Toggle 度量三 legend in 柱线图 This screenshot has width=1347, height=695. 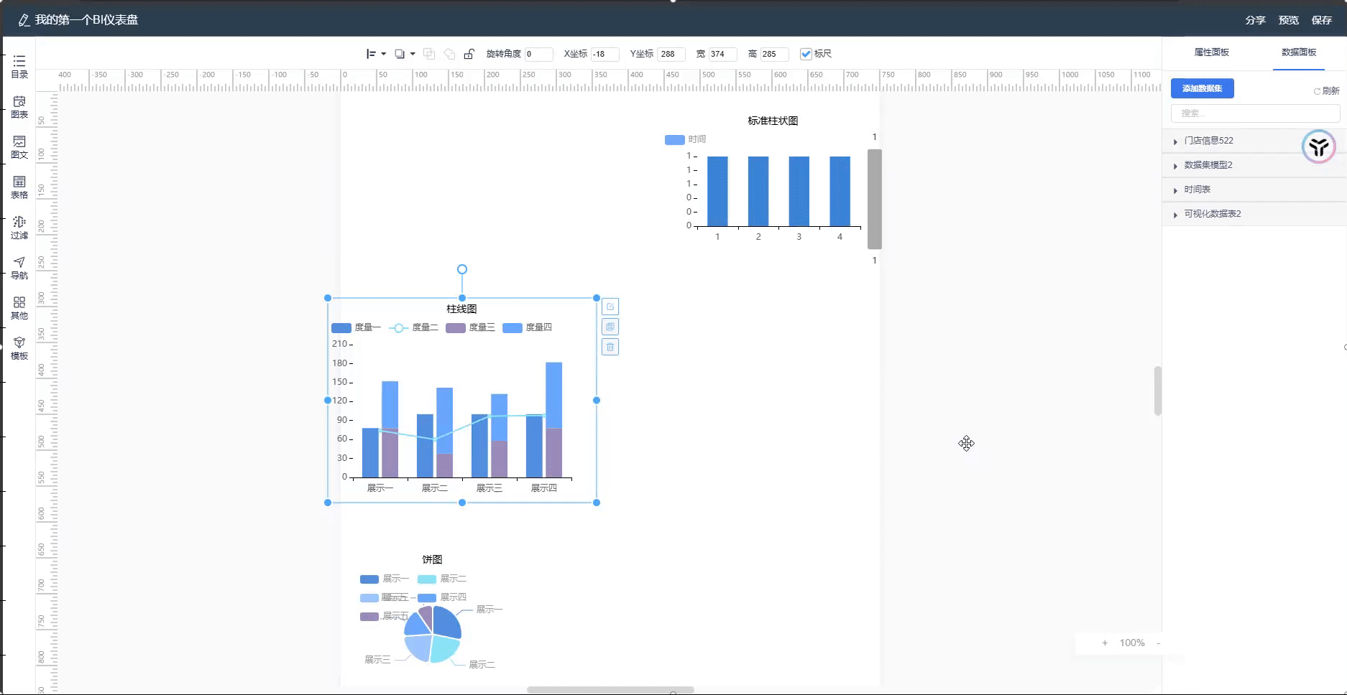click(470, 327)
